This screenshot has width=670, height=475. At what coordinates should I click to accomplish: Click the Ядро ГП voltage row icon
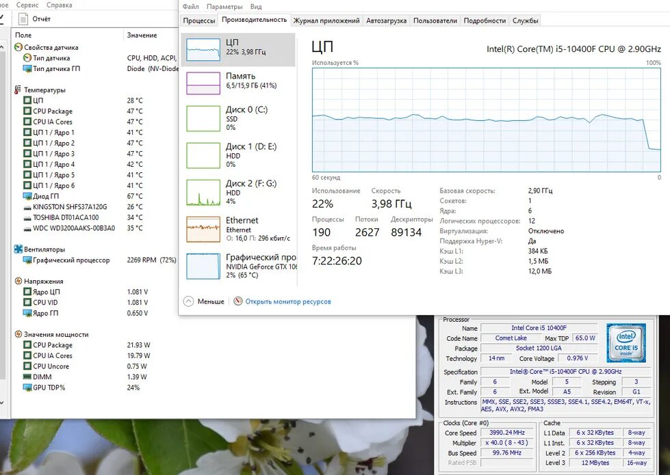[x=27, y=313]
